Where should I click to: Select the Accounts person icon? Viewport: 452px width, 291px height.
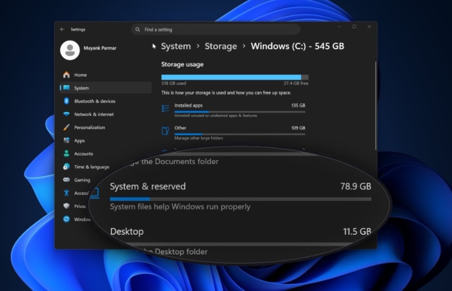point(67,154)
